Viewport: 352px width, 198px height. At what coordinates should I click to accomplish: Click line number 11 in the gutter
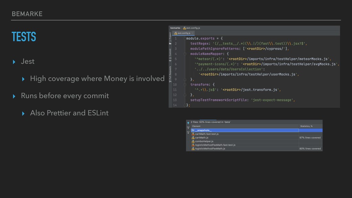click(x=175, y=90)
